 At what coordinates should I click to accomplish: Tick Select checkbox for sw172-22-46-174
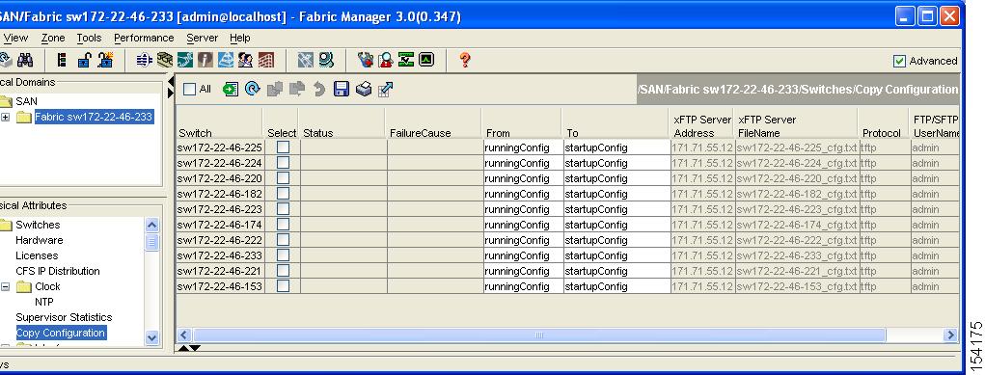(x=284, y=225)
